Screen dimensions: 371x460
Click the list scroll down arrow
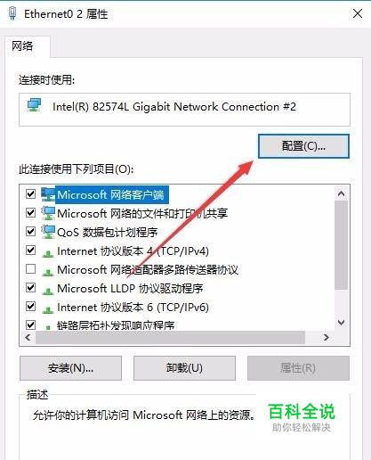click(341, 323)
